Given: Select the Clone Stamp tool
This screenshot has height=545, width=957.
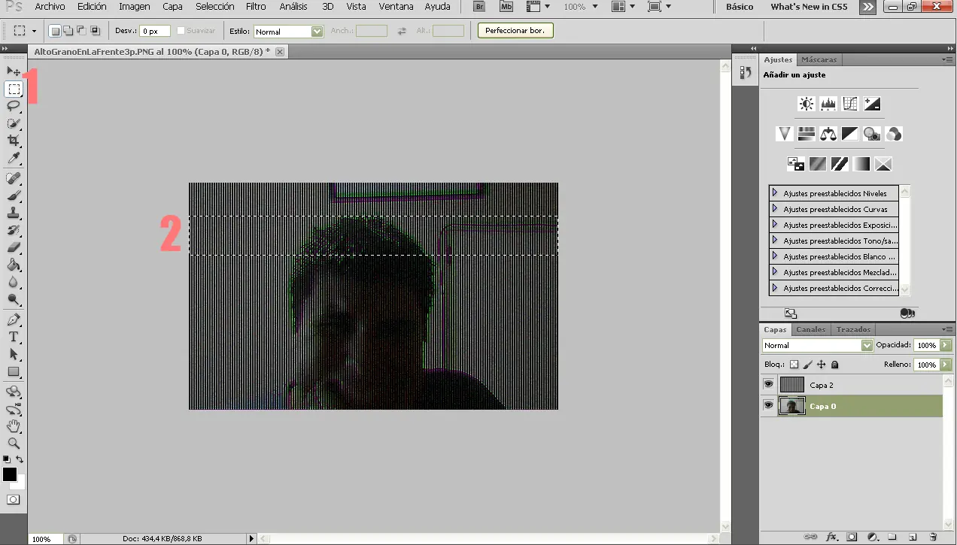Looking at the screenshot, I should tap(14, 213).
